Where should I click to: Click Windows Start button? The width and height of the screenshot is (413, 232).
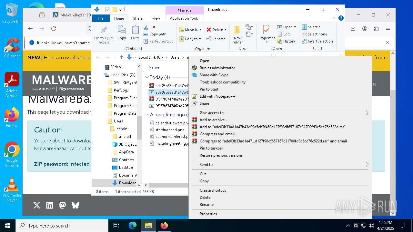pyautogui.click(x=8, y=226)
